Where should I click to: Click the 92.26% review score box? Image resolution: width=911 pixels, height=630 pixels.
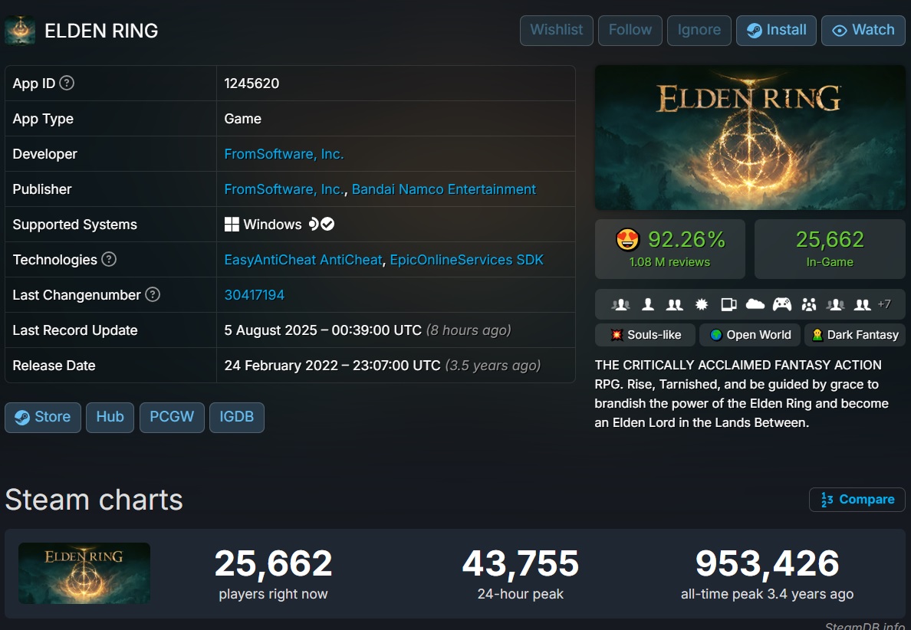coord(670,249)
